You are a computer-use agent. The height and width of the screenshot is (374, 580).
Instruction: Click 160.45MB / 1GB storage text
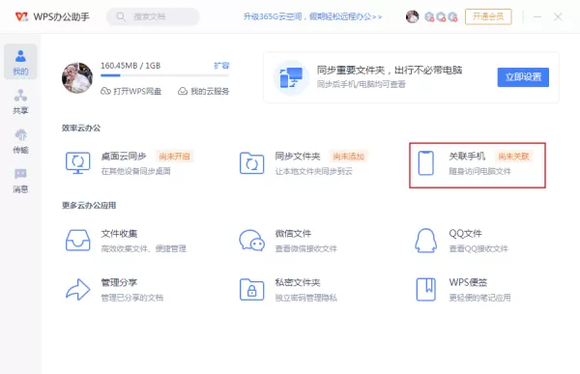130,66
